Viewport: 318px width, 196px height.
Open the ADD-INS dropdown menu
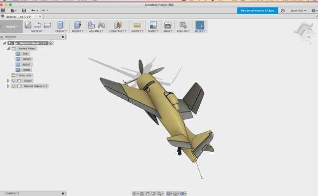click(x=183, y=31)
